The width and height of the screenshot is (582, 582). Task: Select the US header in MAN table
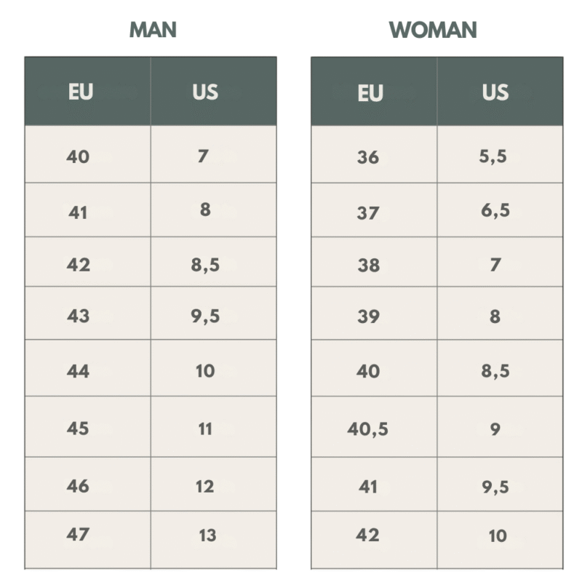coord(213,92)
